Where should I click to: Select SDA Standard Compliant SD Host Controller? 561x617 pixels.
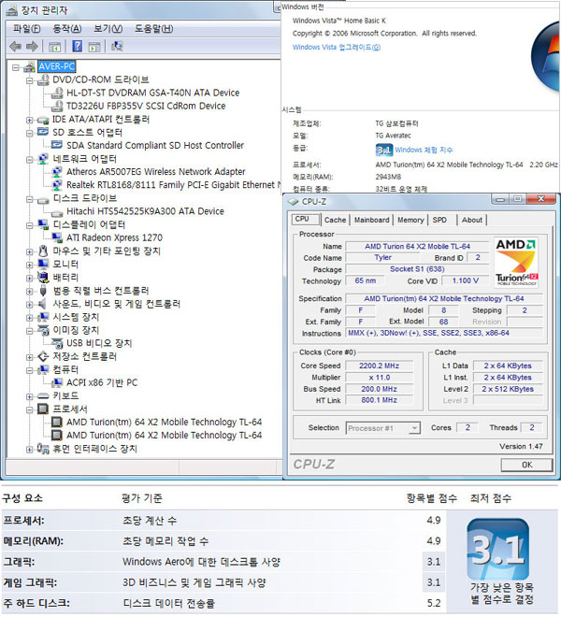(x=155, y=146)
